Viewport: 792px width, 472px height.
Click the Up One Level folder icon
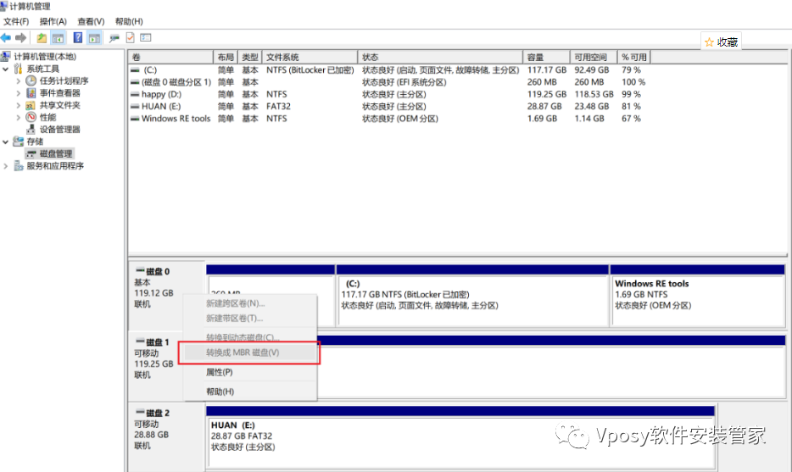[42, 38]
